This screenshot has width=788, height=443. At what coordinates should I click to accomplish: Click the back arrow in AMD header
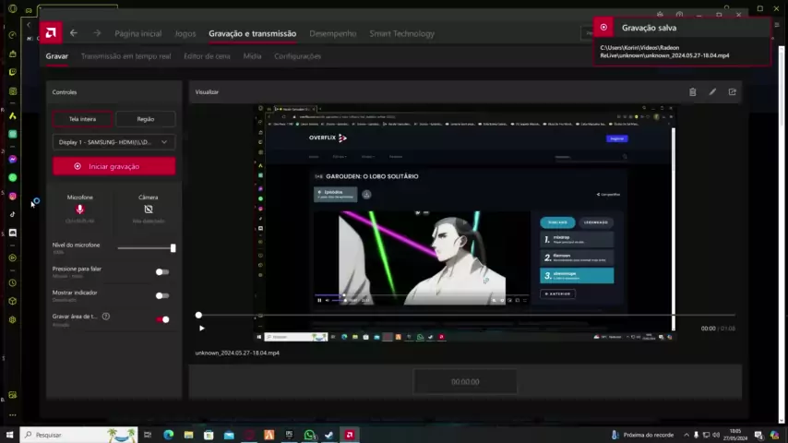point(74,33)
